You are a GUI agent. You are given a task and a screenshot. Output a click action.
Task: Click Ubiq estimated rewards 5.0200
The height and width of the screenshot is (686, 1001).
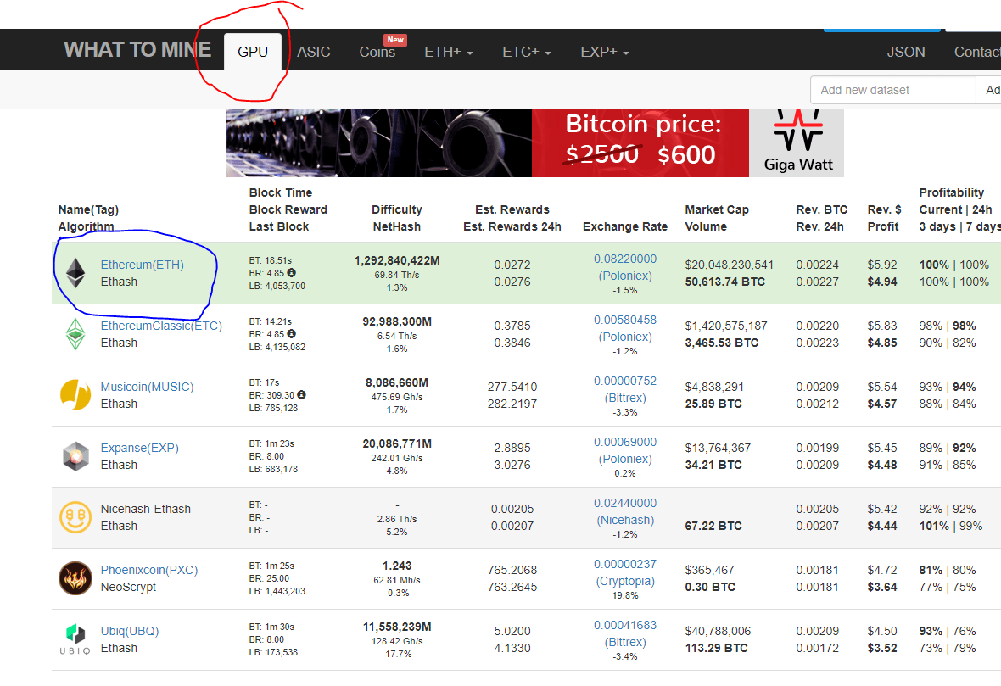tap(512, 631)
